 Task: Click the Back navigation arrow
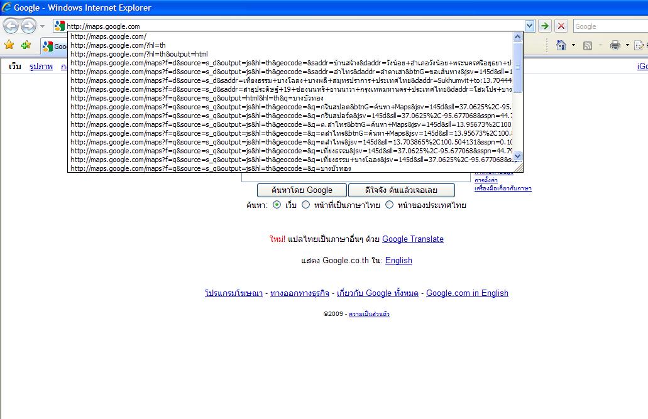(11, 26)
